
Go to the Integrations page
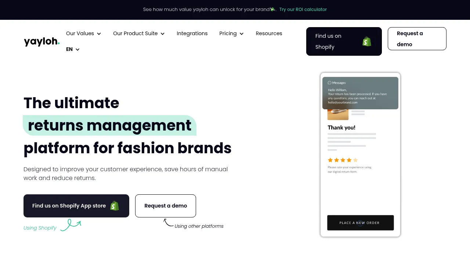(192, 33)
